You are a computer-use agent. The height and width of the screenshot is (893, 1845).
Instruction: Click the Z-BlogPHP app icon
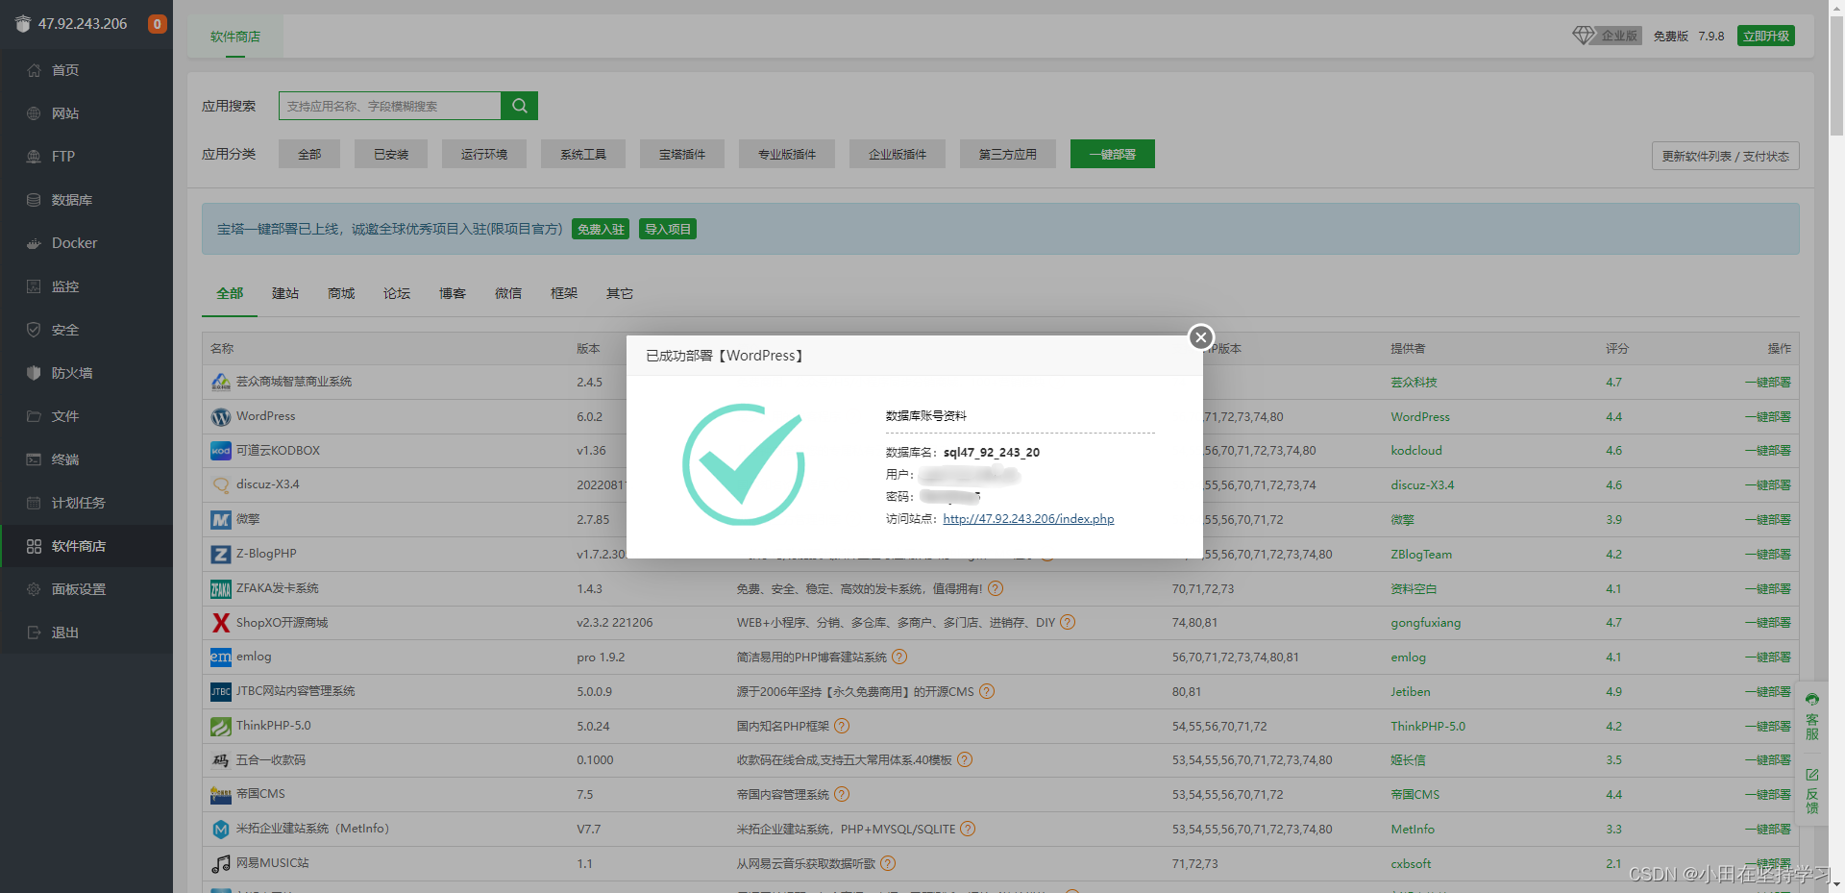click(221, 554)
